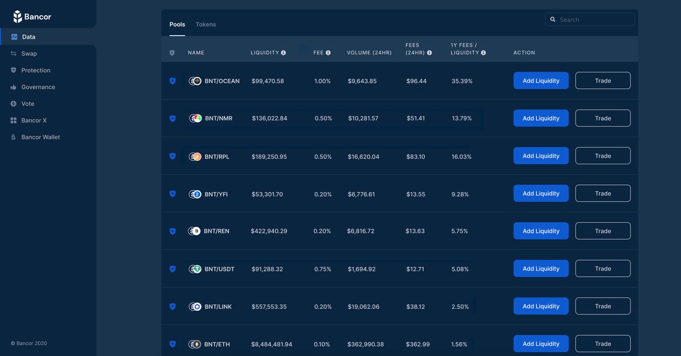Viewport: 681px width, 356px height.
Task: Click the 1Y Fees / Liquidity info icon
Action: point(484,53)
